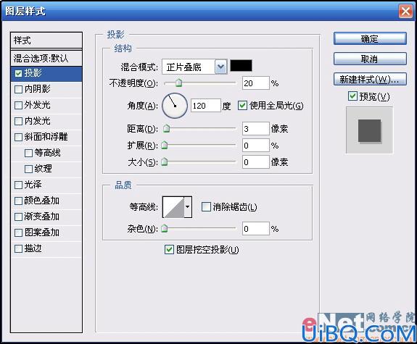Click the 距离 value field showing 3
Image resolution: width=417 pixels, height=344 pixels.
(x=256, y=129)
